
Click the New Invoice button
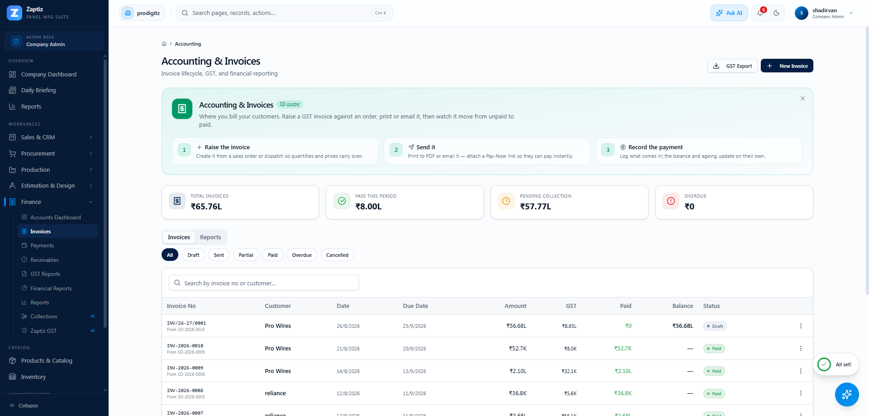(x=787, y=66)
